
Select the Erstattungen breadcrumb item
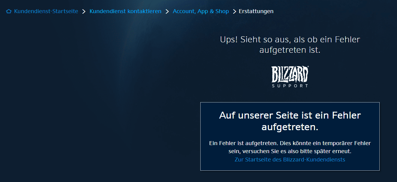pyautogui.click(x=256, y=11)
